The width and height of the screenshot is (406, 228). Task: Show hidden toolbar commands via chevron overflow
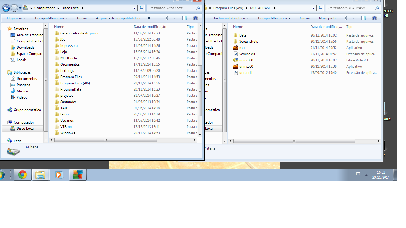tap(149, 18)
